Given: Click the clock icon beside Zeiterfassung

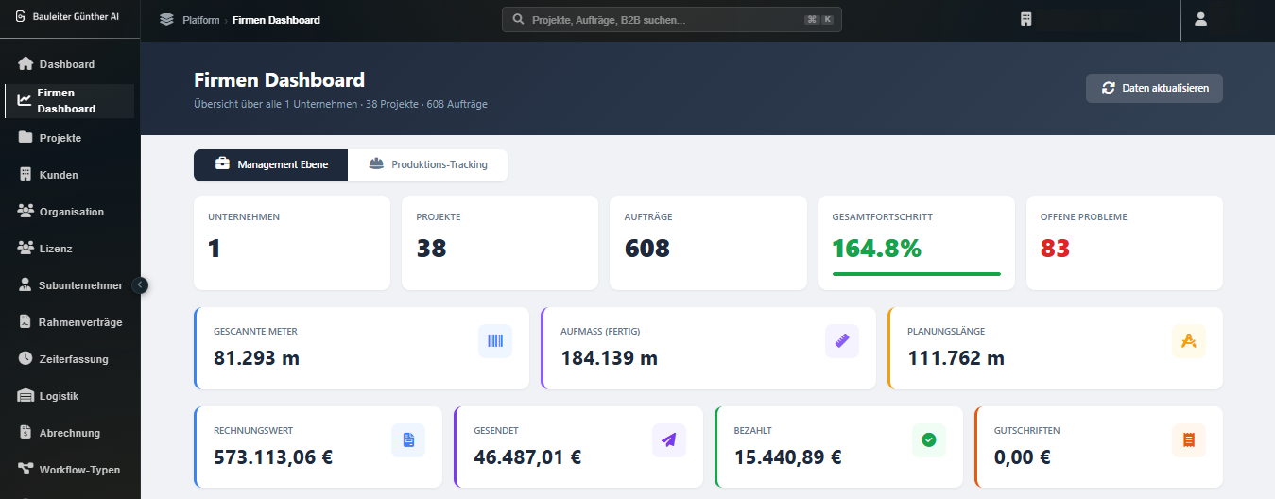Looking at the screenshot, I should 26,359.
